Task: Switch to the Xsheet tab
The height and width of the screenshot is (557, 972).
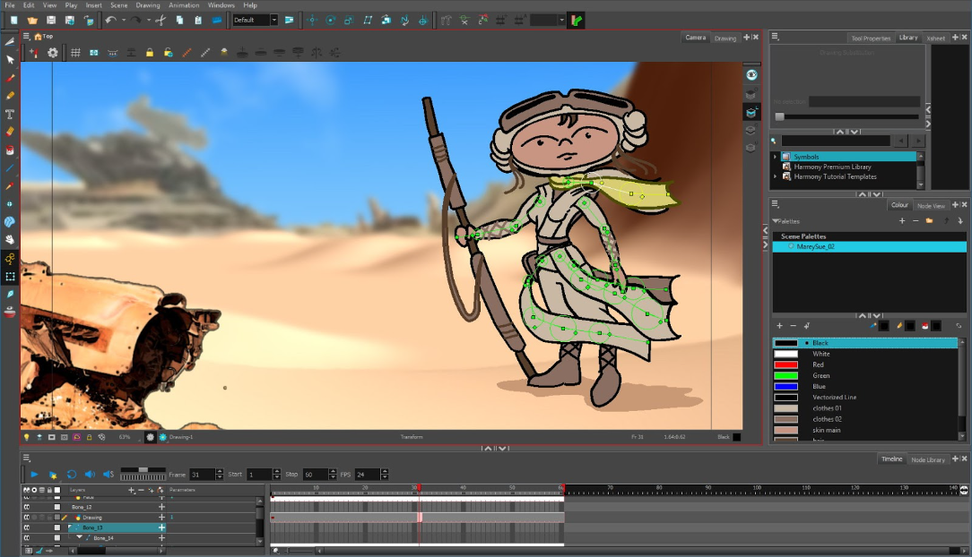Action: click(x=935, y=39)
